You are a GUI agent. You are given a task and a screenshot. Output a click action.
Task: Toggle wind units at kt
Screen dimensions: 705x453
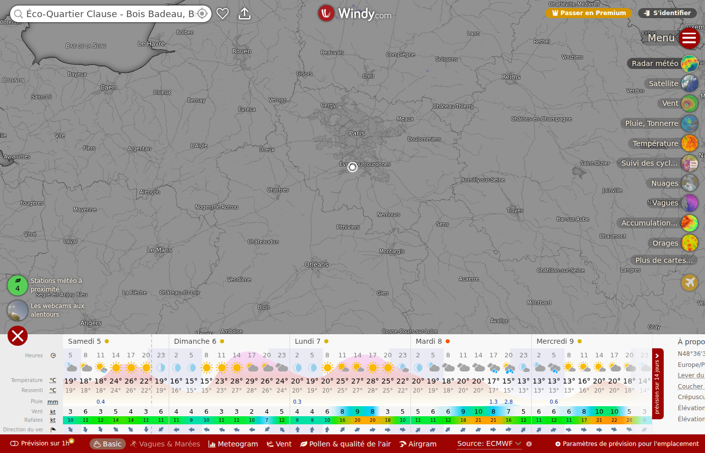pos(53,412)
